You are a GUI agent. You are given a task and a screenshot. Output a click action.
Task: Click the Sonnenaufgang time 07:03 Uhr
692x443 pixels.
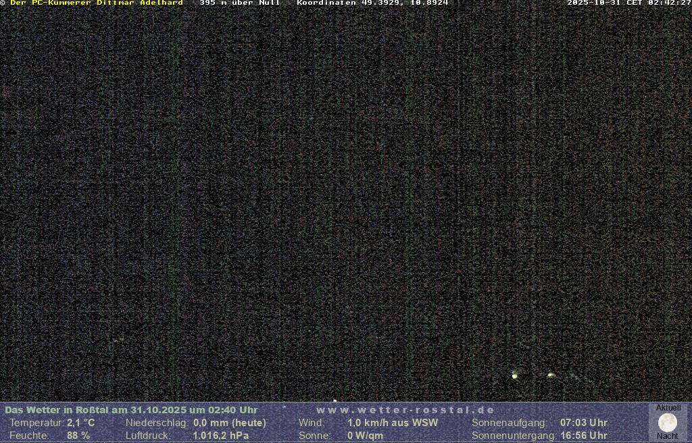[x=583, y=423]
